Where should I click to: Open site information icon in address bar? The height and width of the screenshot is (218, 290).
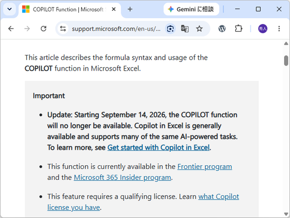click(63, 29)
